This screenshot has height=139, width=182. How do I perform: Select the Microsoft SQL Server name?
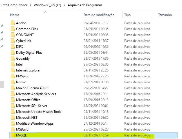(x=32, y=106)
